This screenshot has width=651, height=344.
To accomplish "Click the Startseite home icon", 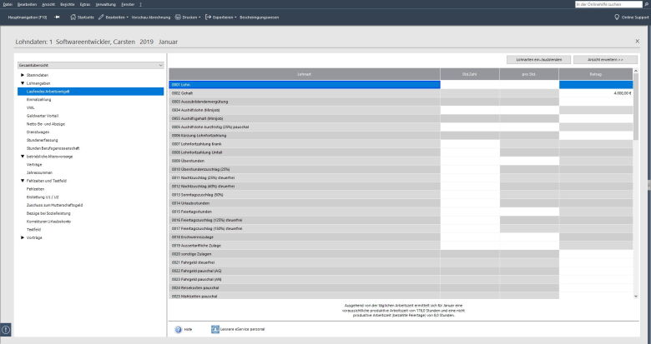I will pos(73,17).
